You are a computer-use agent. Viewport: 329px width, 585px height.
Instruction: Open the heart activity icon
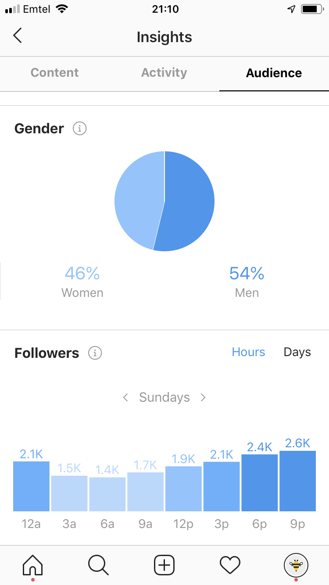coord(230,565)
